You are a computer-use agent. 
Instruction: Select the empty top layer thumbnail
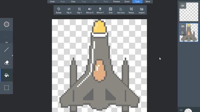click(189, 12)
